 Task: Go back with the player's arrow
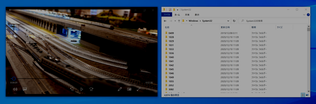(x=10, y=10)
